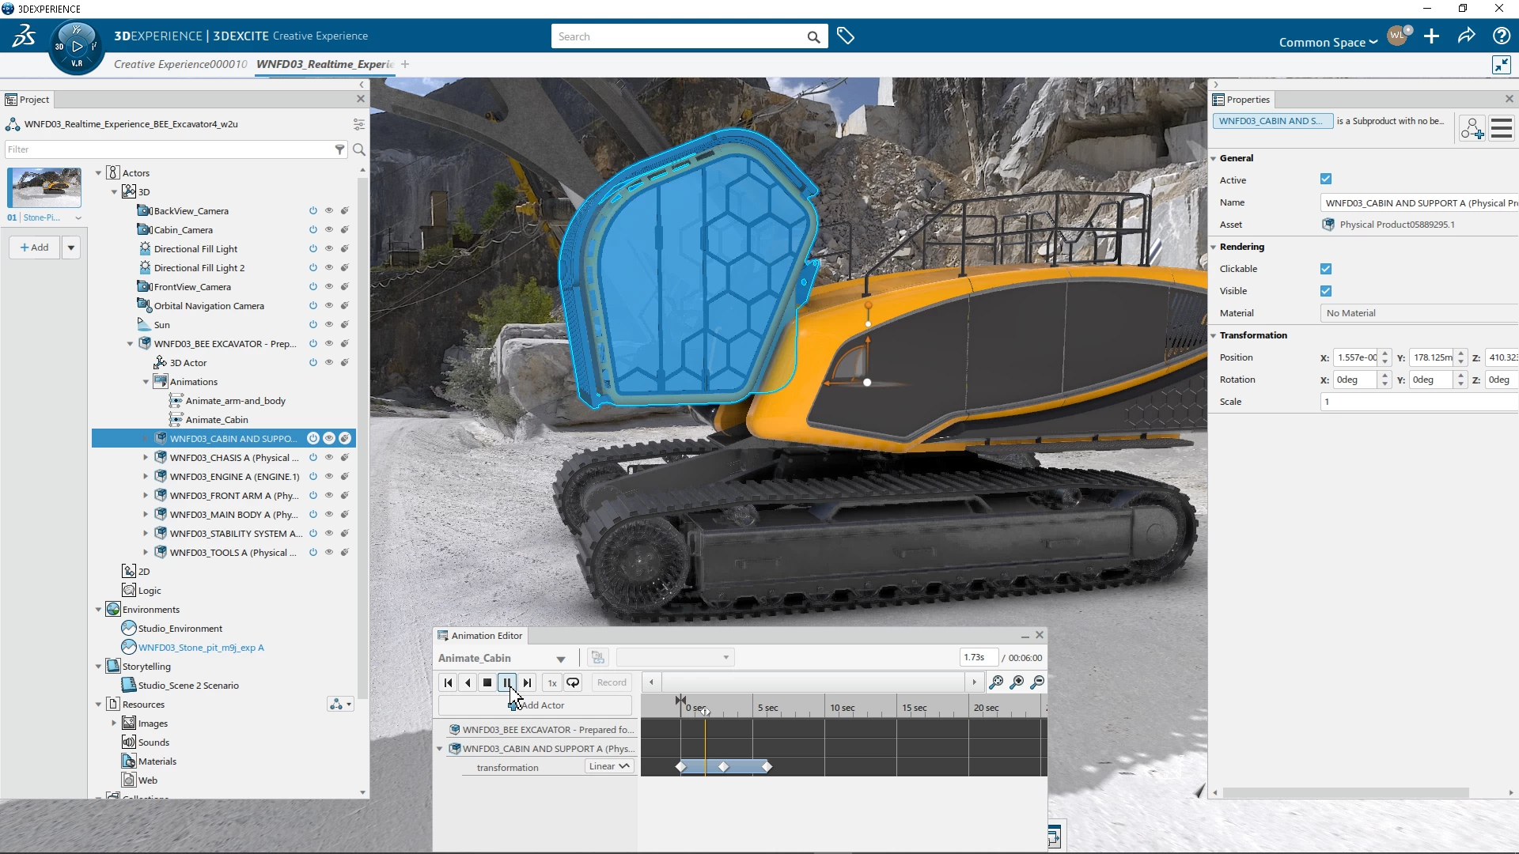Select the middle keyframe diamond on the timeline
The image size is (1519, 854).
click(724, 766)
